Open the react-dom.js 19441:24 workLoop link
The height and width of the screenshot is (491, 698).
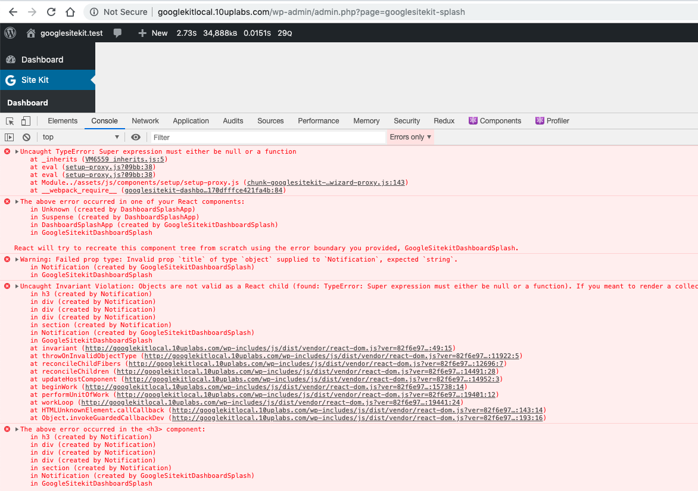270,402
